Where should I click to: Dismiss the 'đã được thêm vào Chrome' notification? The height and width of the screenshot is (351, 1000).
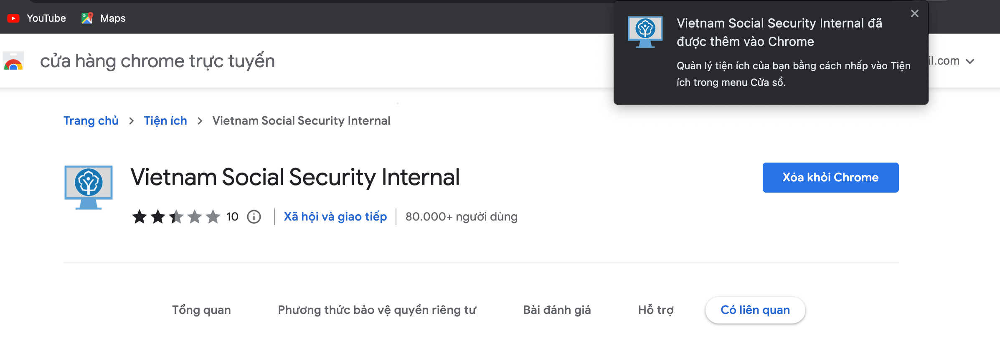tap(914, 13)
